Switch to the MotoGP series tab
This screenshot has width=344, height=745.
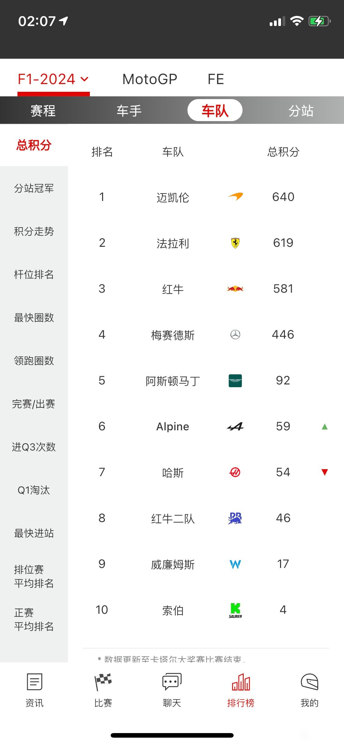tap(150, 79)
